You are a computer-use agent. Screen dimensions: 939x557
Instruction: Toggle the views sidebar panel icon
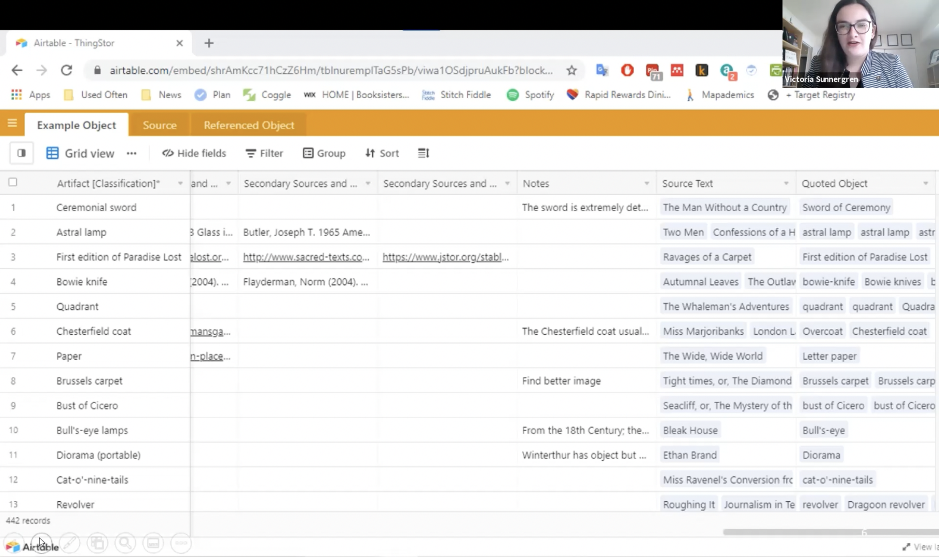coord(22,153)
